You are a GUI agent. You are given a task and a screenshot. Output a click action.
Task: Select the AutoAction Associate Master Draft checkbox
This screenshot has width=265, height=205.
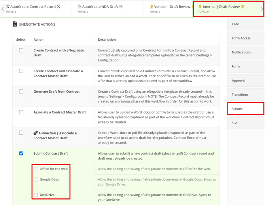(x=21, y=133)
